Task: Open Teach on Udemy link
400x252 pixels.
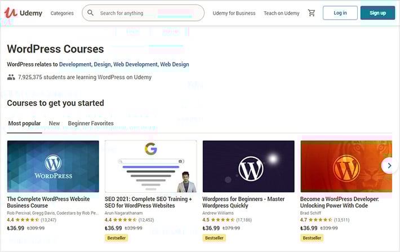Action: tap(281, 13)
